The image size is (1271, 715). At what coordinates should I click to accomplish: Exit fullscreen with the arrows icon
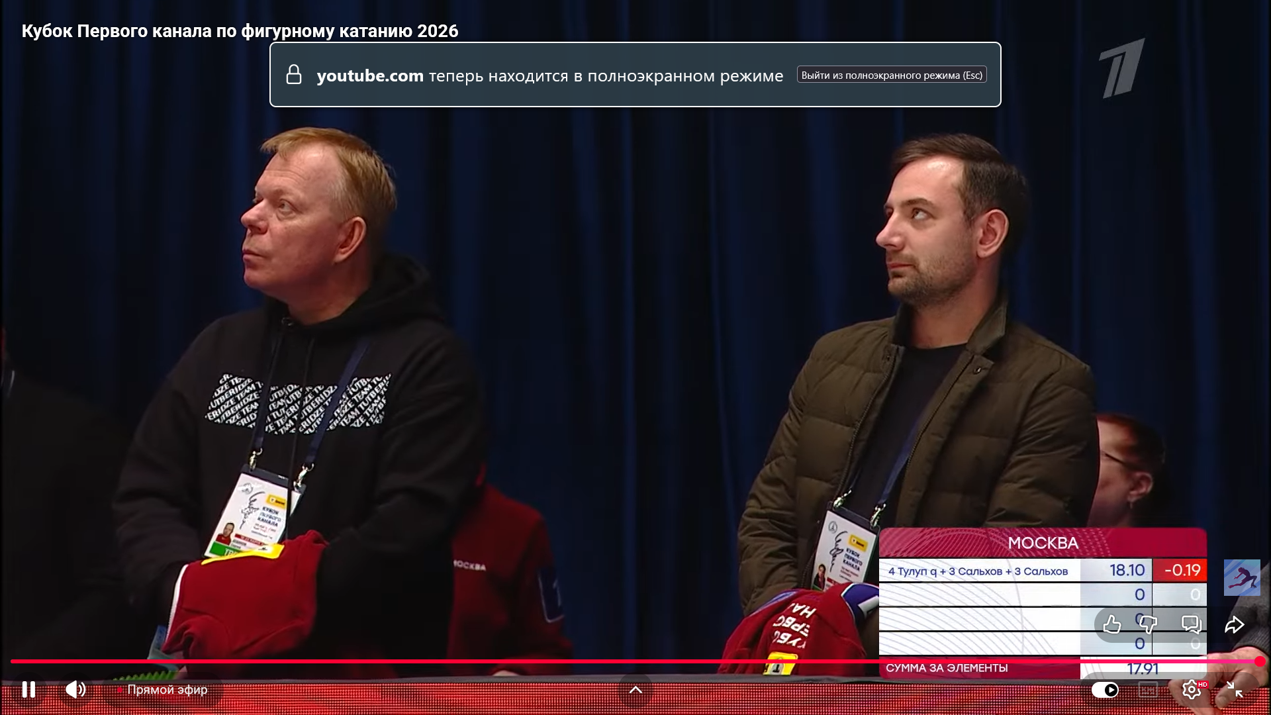1235,690
